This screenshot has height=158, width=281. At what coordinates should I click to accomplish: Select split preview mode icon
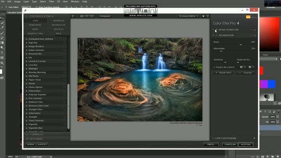pyautogui.click(x=87, y=16)
